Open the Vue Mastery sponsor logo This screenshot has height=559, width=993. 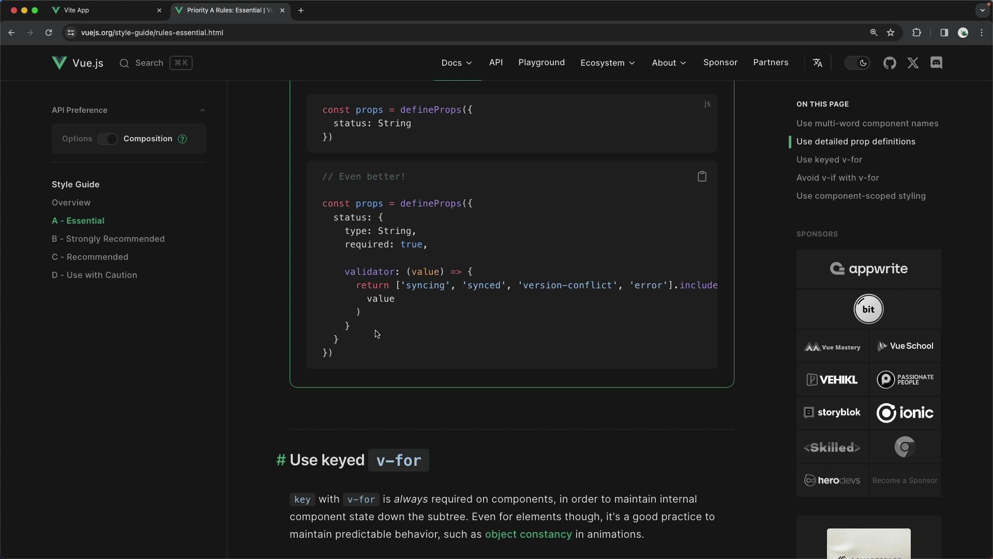coord(832,346)
